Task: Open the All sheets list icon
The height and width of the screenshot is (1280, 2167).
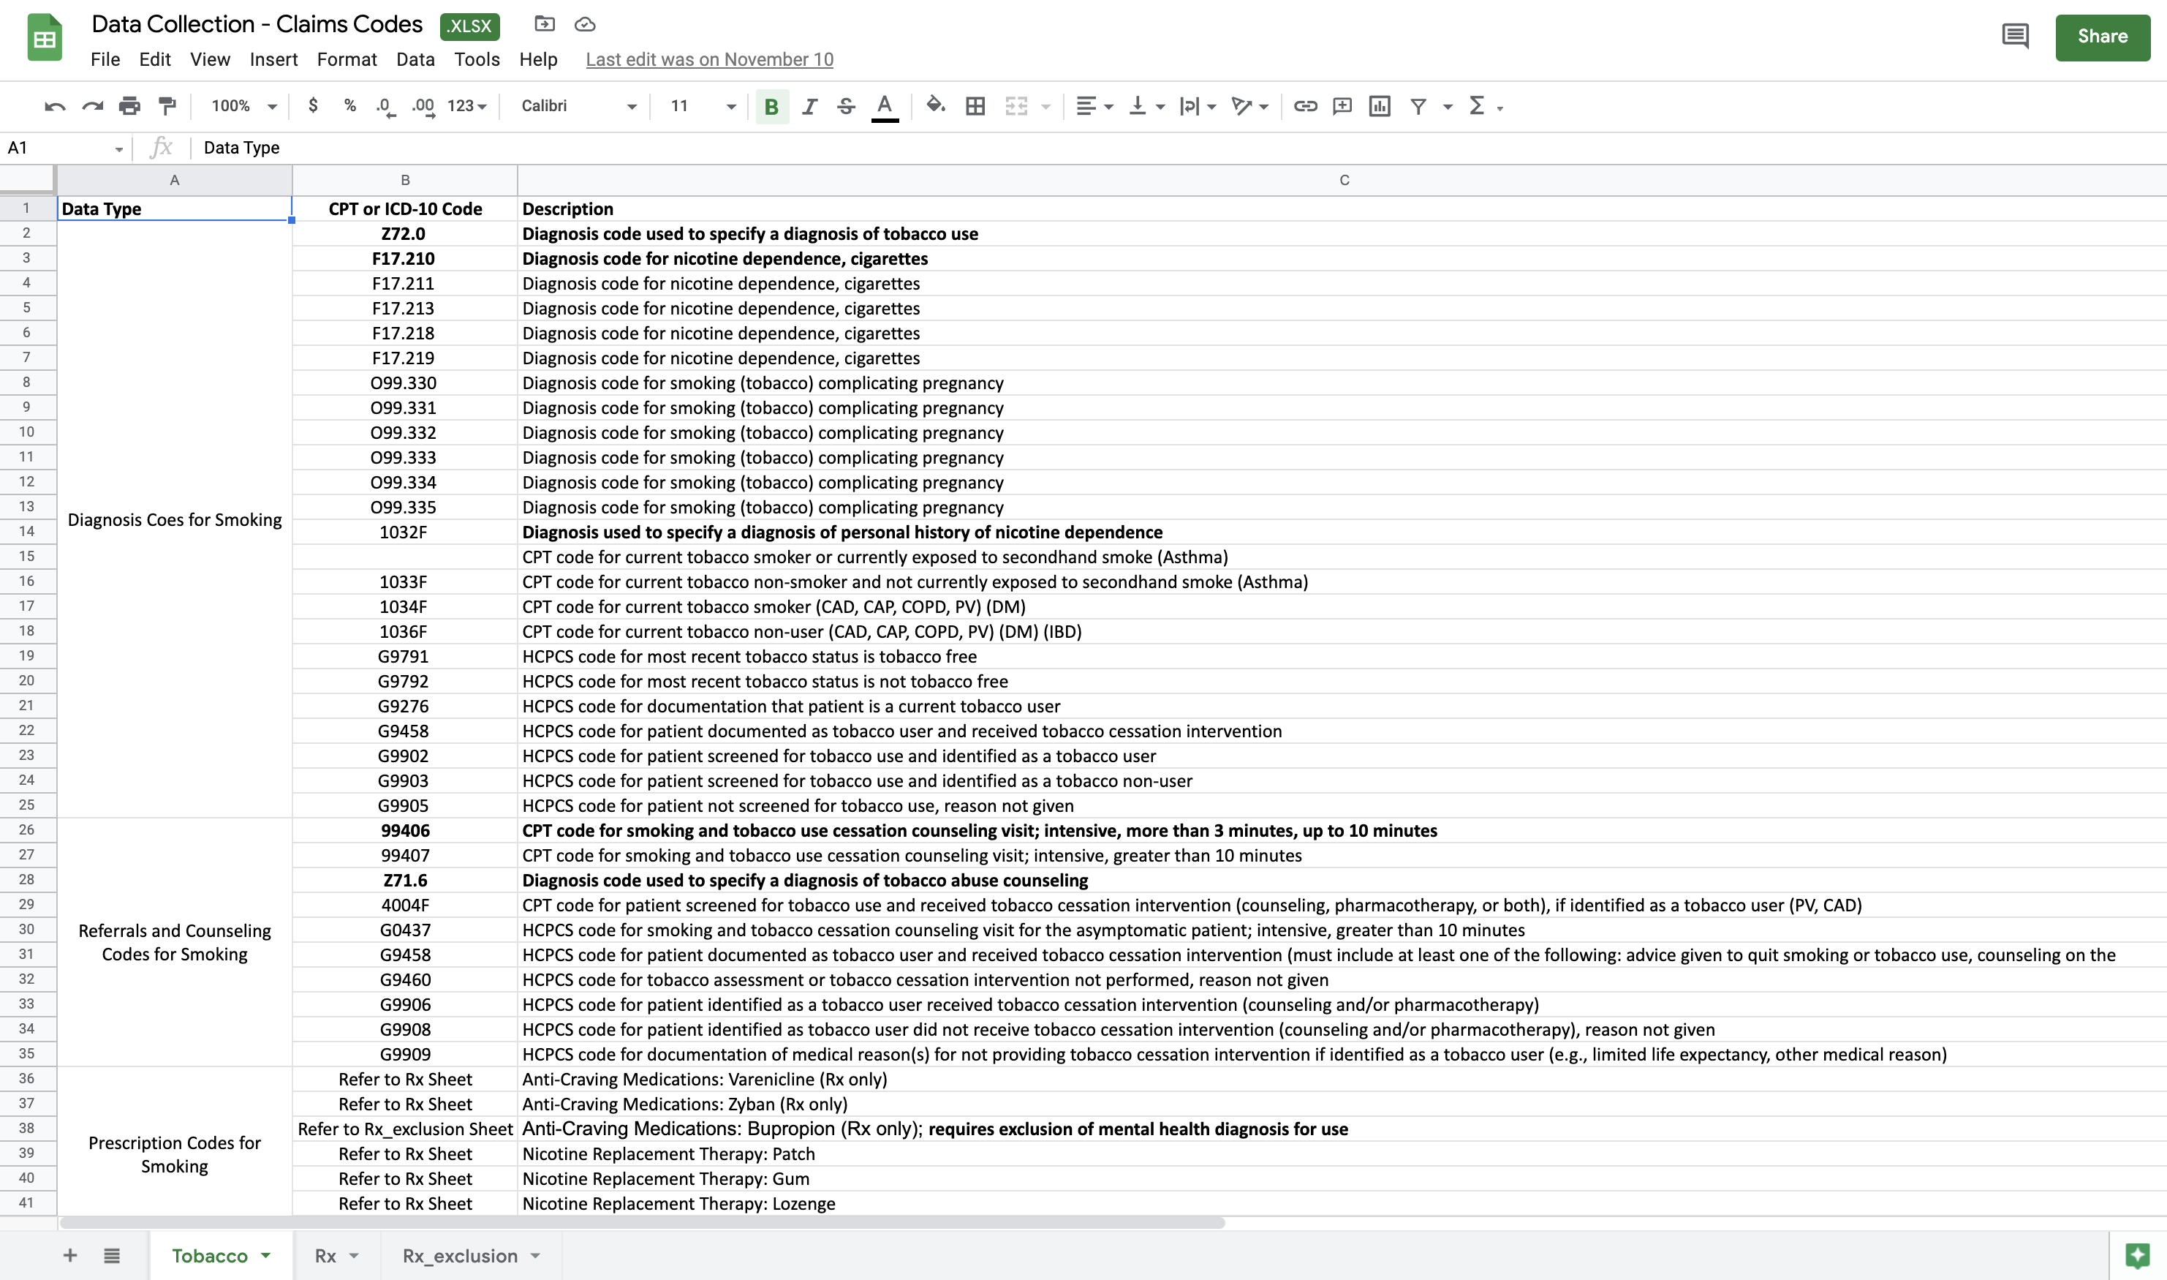Action: coord(112,1255)
